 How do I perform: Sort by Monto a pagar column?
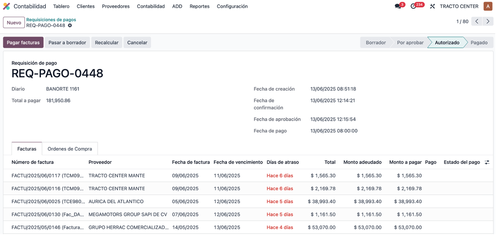pyautogui.click(x=405, y=162)
